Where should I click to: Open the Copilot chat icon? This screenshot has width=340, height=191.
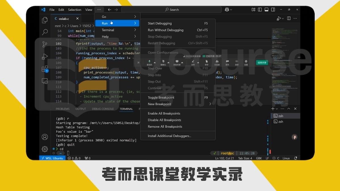(x=227, y=10)
